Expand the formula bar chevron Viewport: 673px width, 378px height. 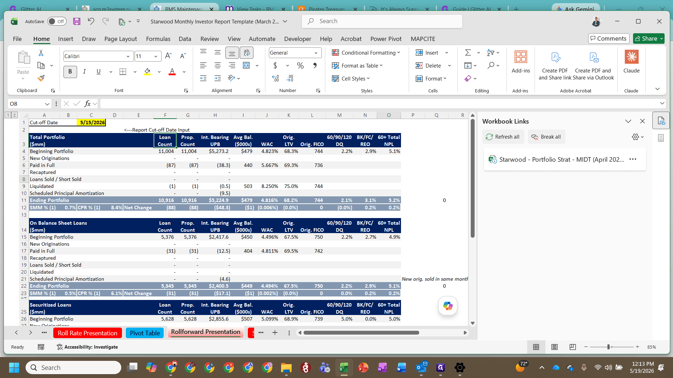[662, 103]
